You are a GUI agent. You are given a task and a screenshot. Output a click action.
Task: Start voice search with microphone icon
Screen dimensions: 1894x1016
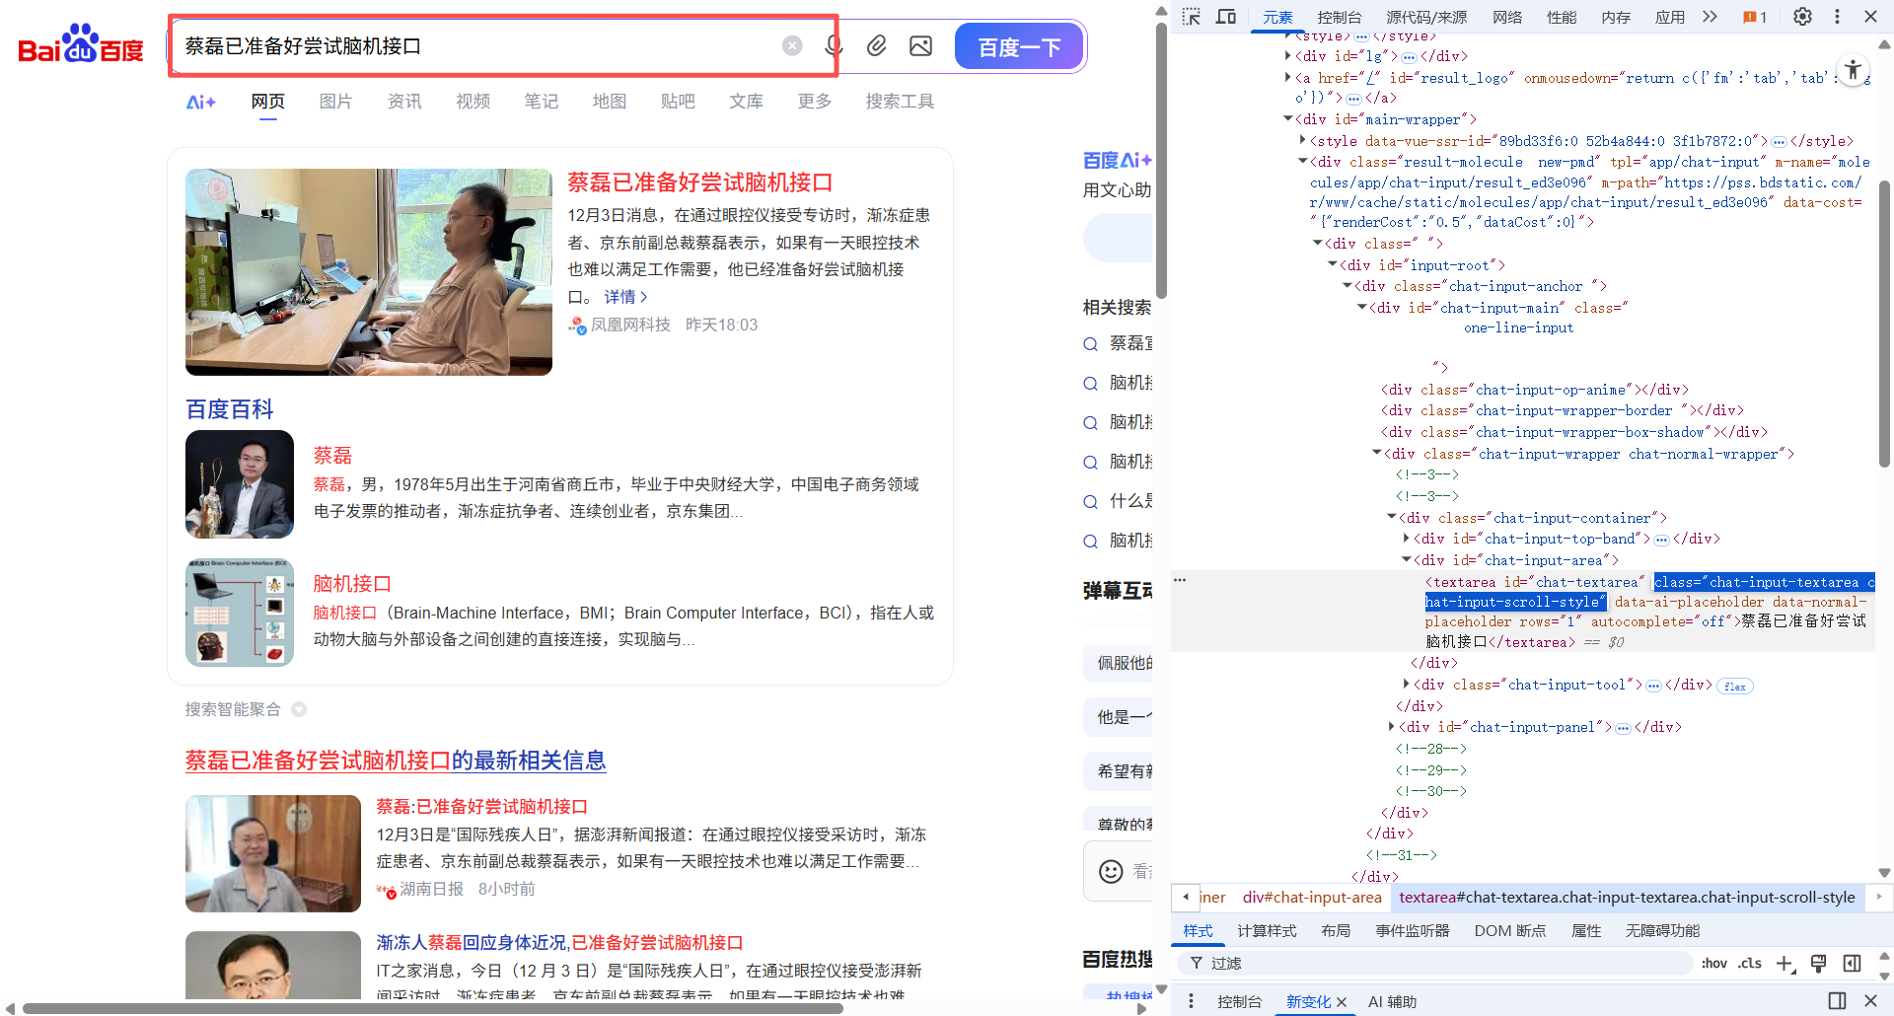pyautogui.click(x=835, y=45)
